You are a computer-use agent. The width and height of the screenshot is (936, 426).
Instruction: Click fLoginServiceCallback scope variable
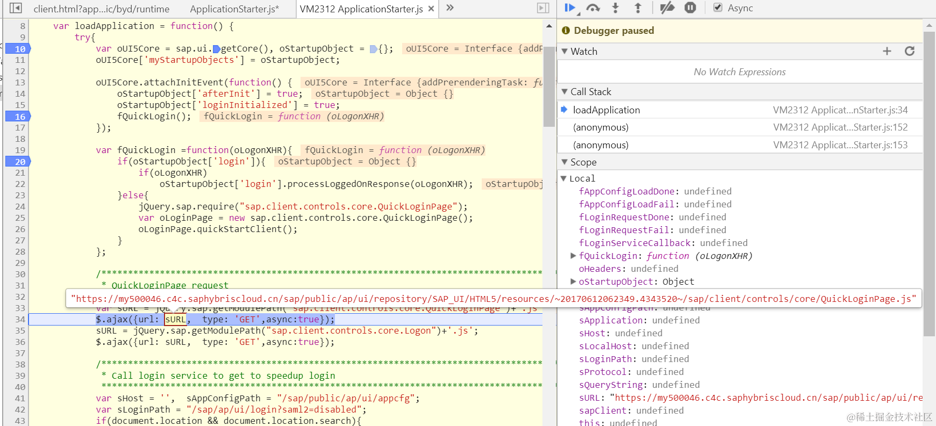click(635, 243)
